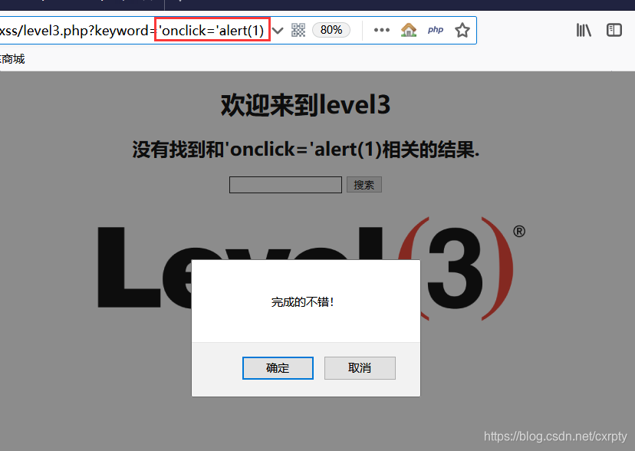The height and width of the screenshot is (451, 635).
Task: Click the house icon in address bar
Action: click(409, 31)
